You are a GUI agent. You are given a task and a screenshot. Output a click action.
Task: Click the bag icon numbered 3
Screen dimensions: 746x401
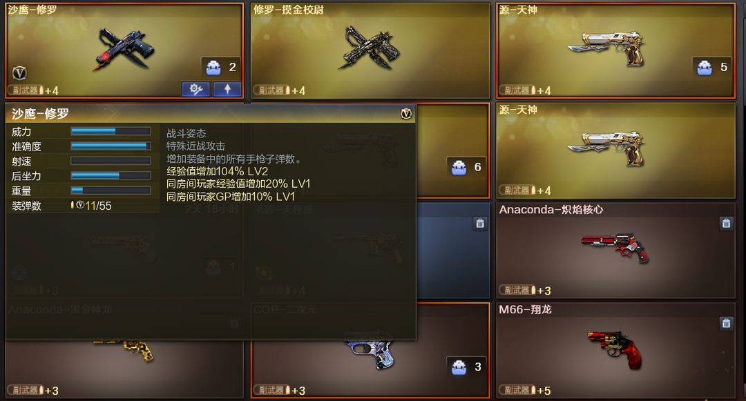click(459, 366)
